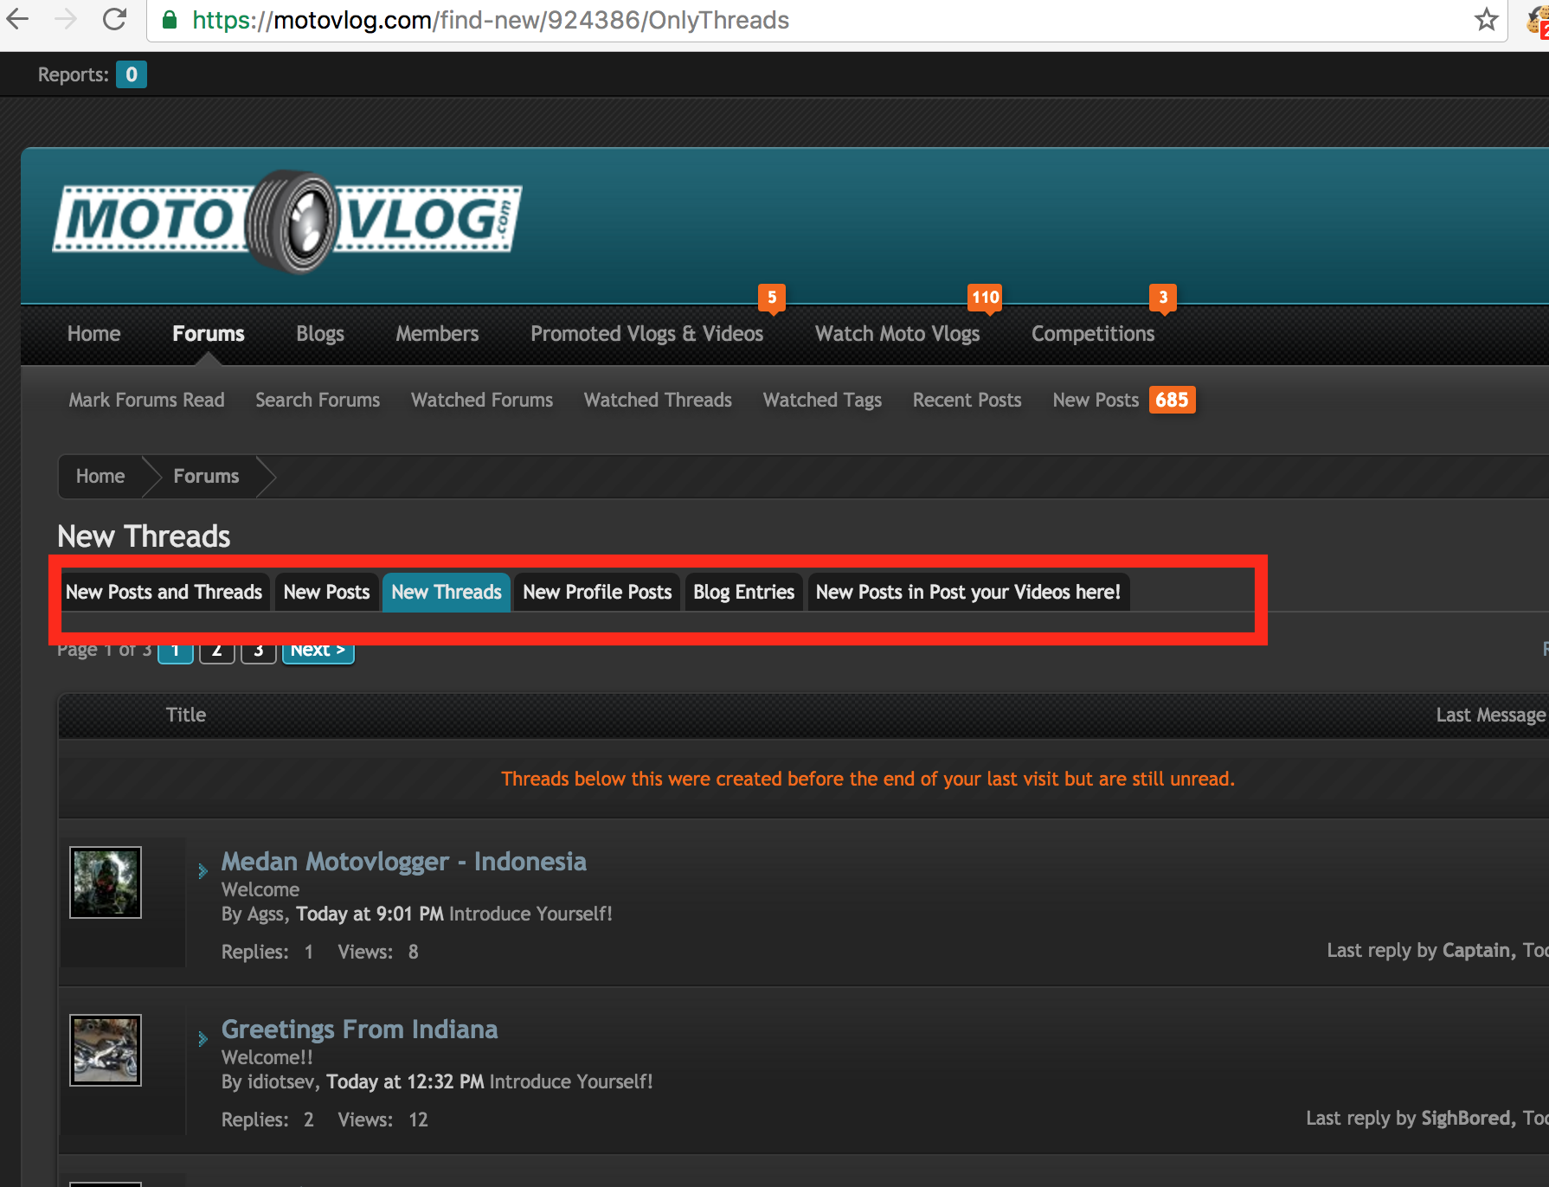Screen dimensions: 1549x1187
Task: Click Today at 12:32 PM timestamp
Action: click(x=405, y=1081)
